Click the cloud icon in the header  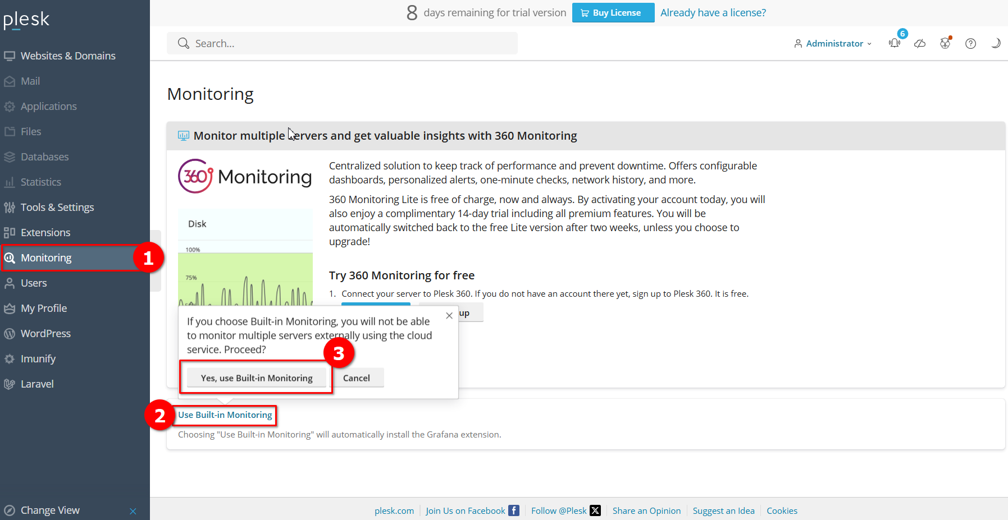pyautogui.click(x=920, y=43)
